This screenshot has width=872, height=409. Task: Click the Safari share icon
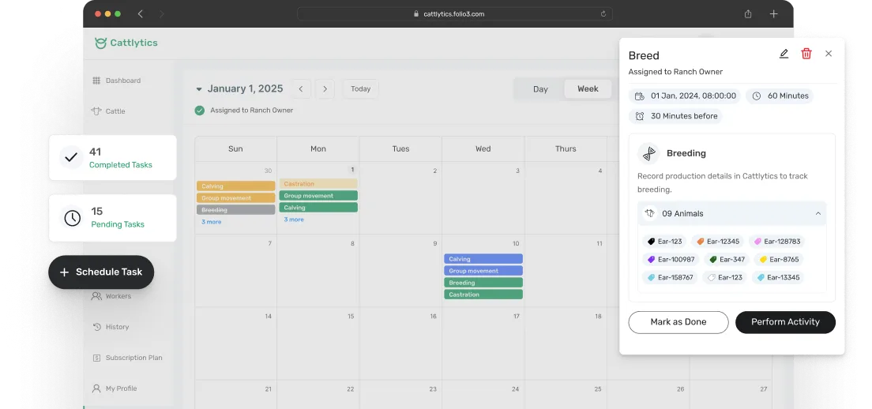748,14
